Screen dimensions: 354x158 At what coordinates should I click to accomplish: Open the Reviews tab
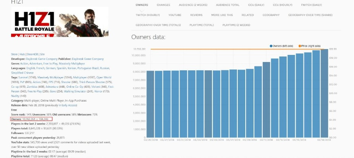pyautogui.click(x=196, y=15)
